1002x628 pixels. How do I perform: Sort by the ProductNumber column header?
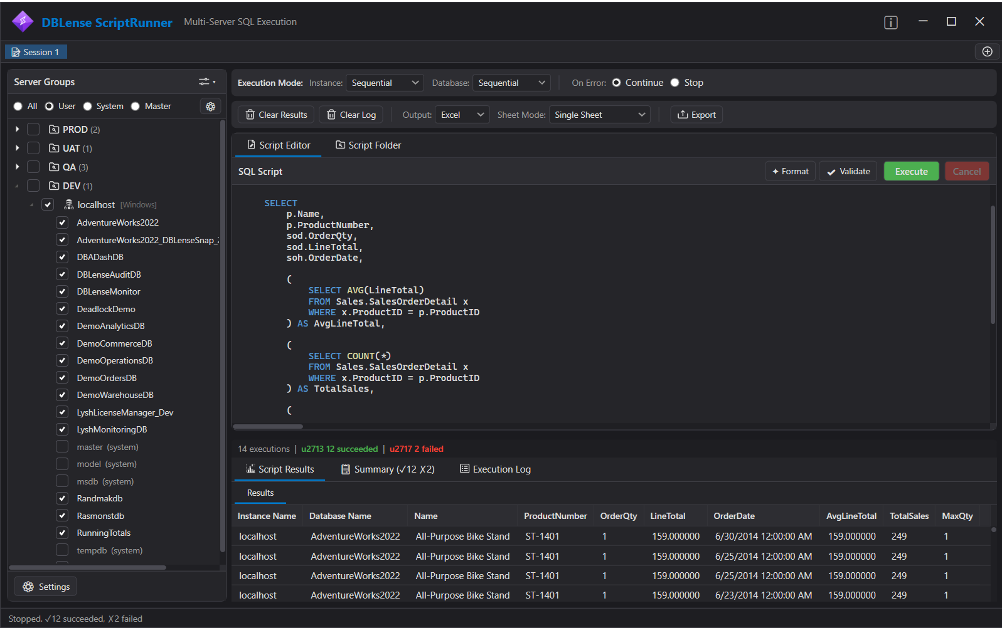tap(555, 516)
